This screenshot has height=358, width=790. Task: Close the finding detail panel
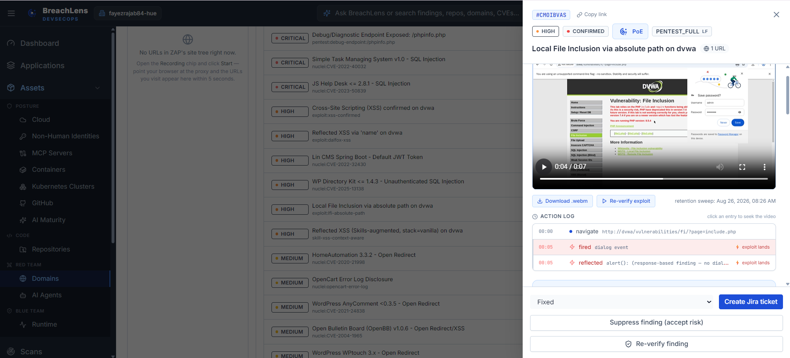pos(776,14)
